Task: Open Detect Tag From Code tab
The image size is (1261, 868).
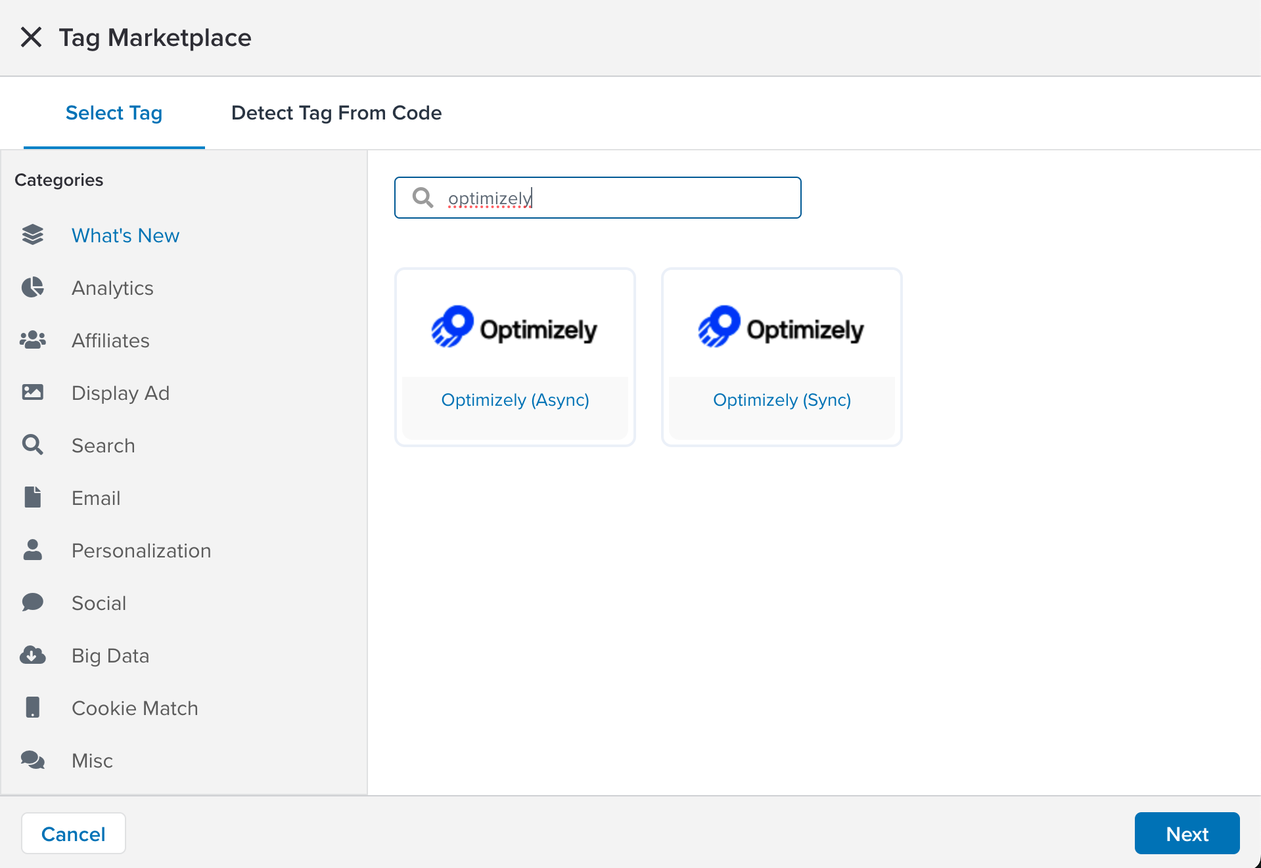Action: click(x=336, y=113)
